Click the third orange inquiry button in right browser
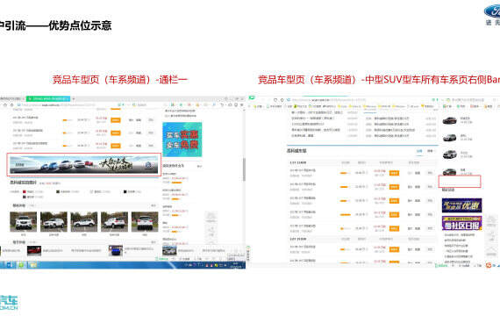 (394, 201)
